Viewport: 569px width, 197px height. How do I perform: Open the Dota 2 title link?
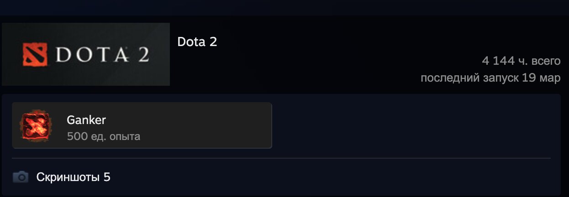click(x=197, y=42)
